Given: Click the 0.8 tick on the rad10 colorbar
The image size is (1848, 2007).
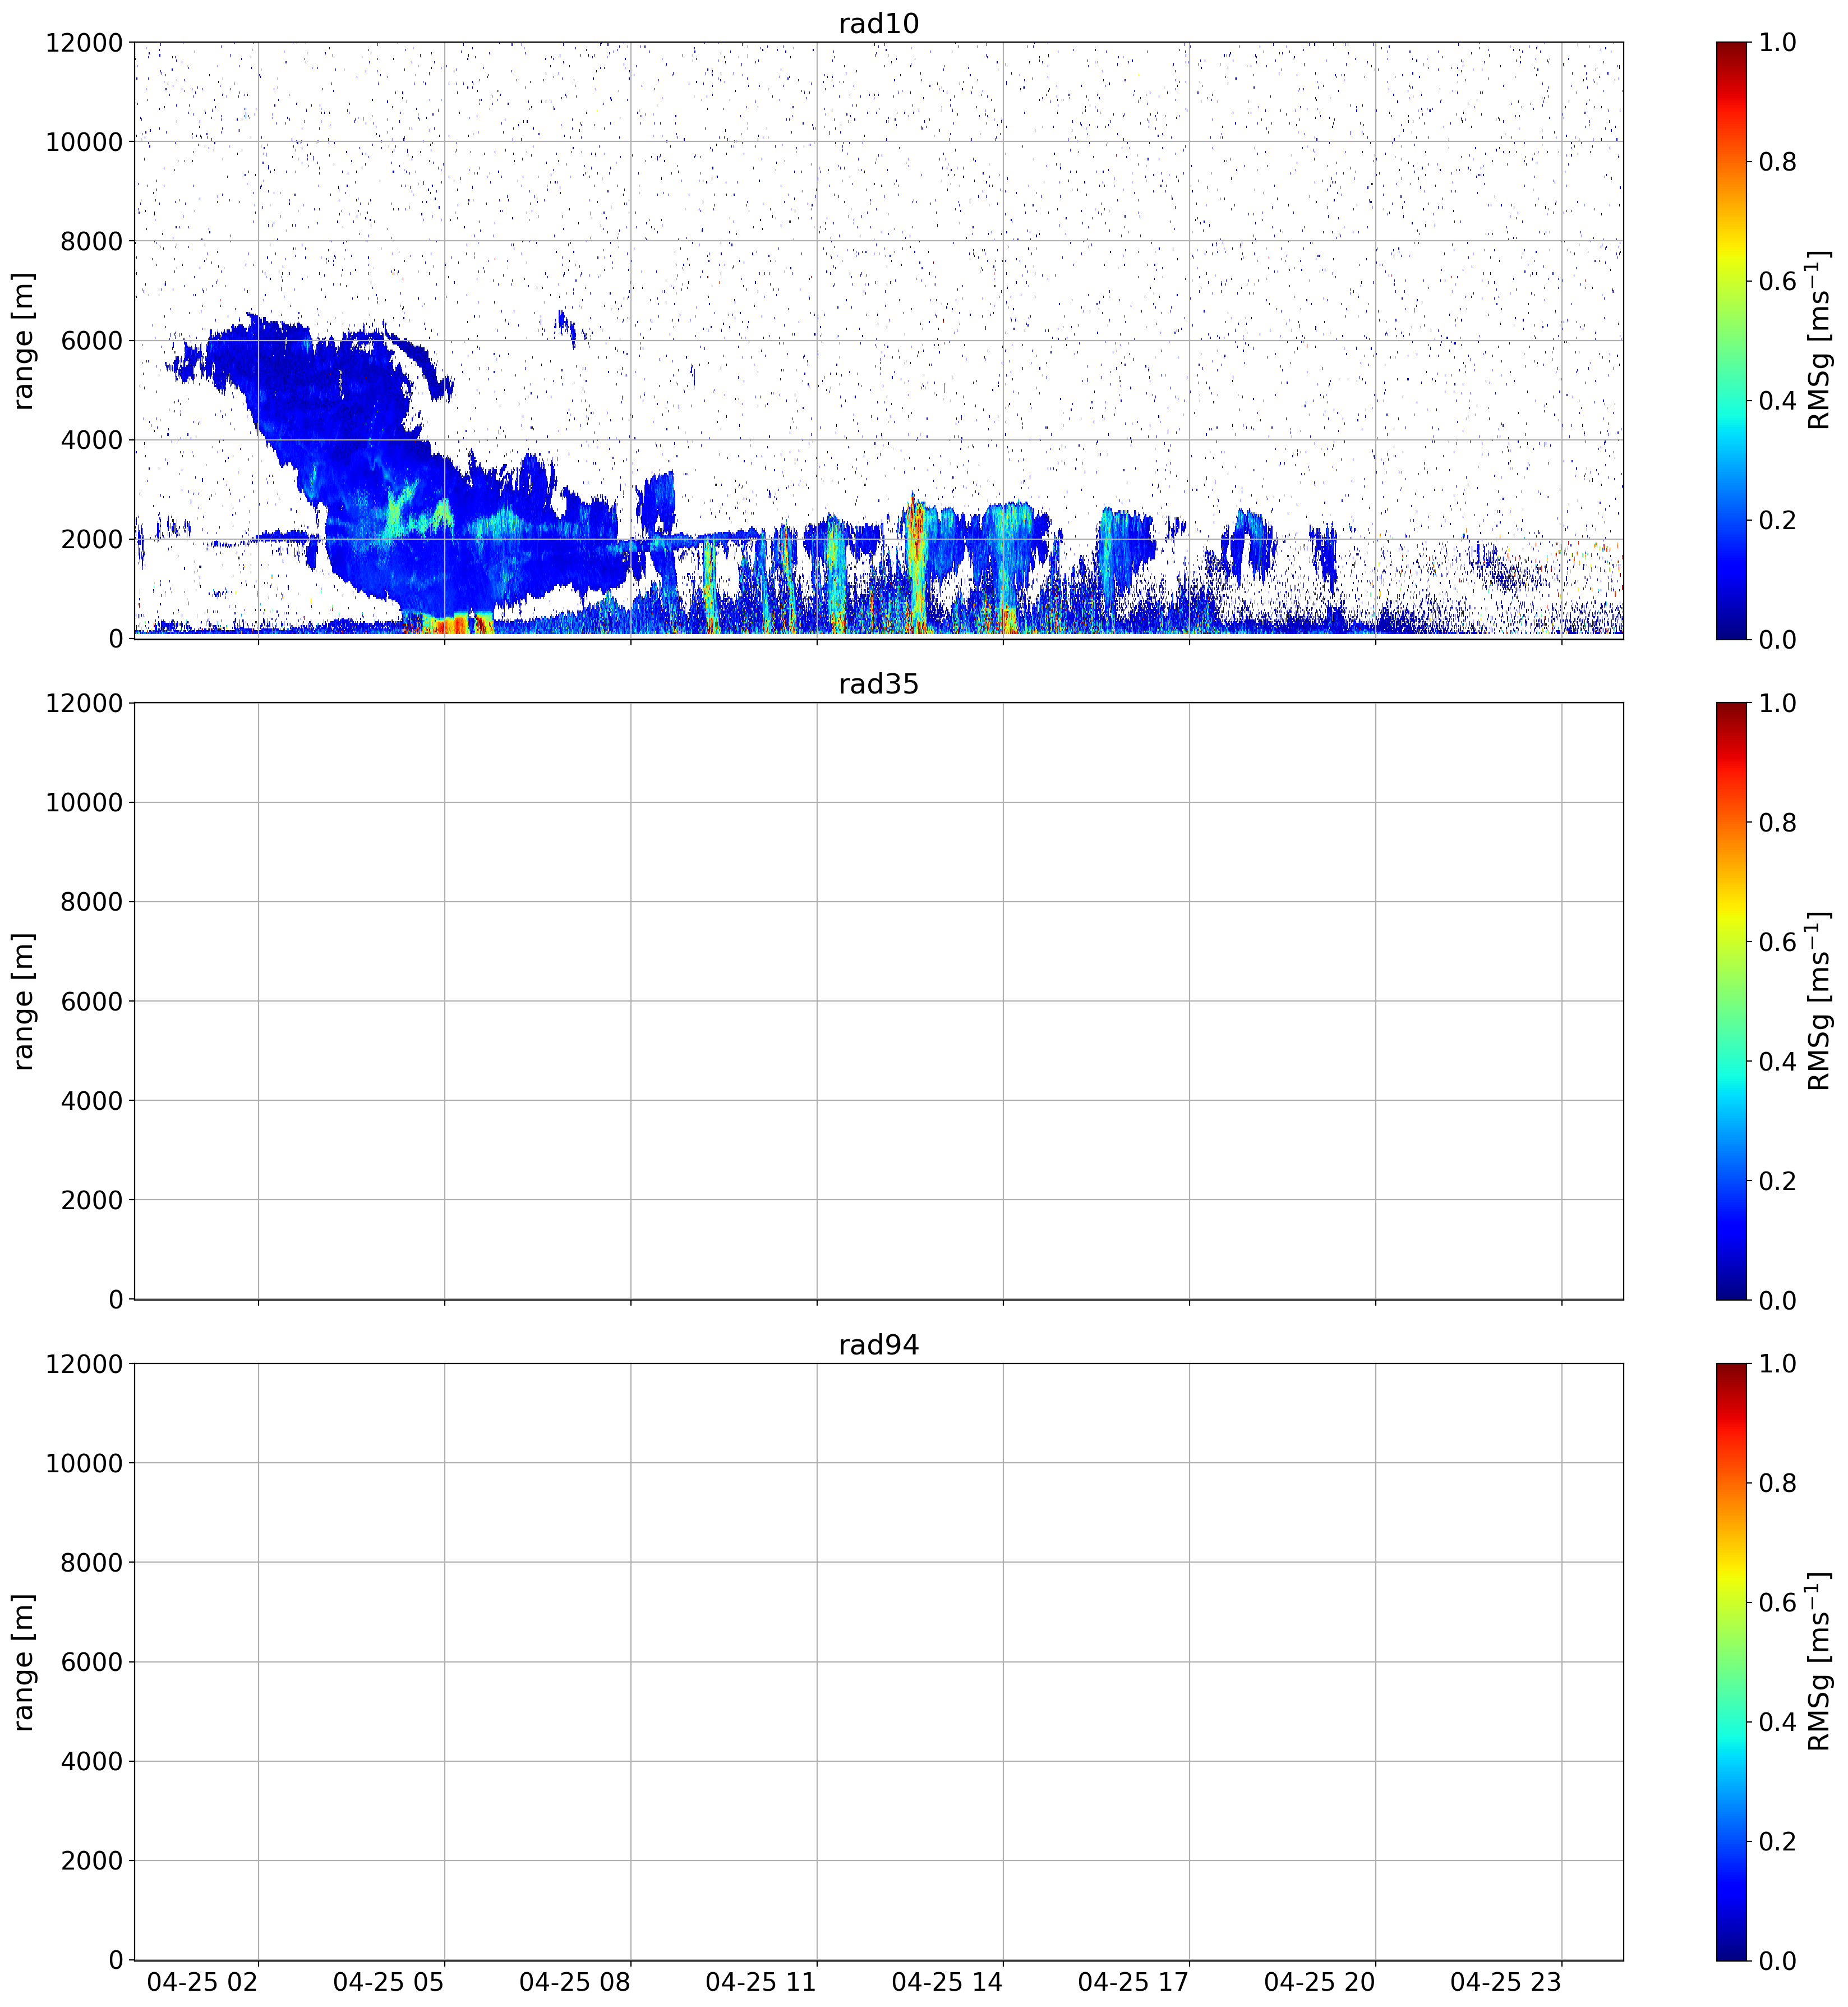Looking at the screenshot, I should 1777,162.
